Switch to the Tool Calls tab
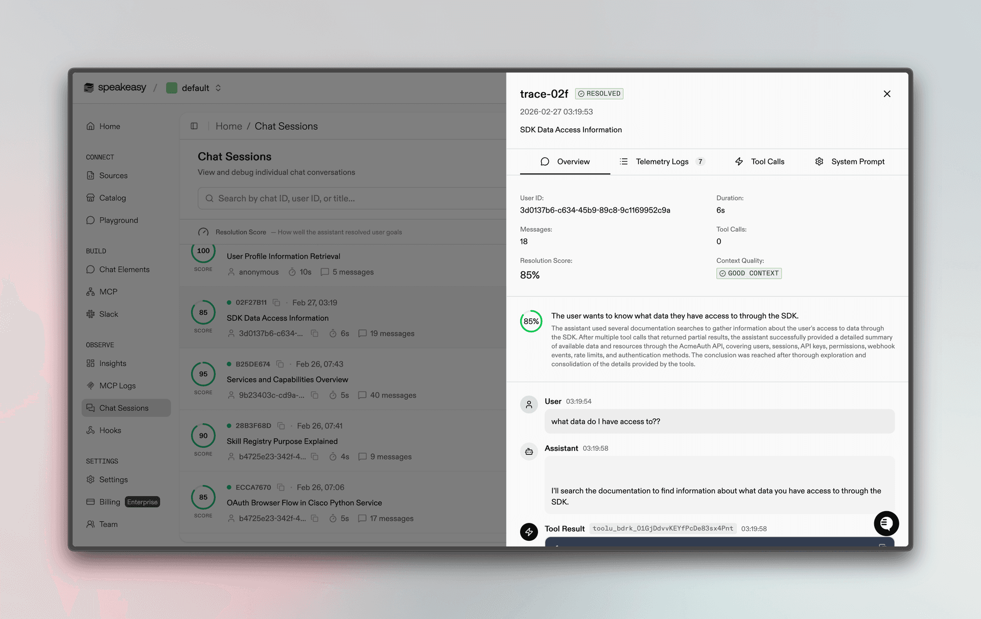This screenshot has width=981, height=619. coord(767,162)
